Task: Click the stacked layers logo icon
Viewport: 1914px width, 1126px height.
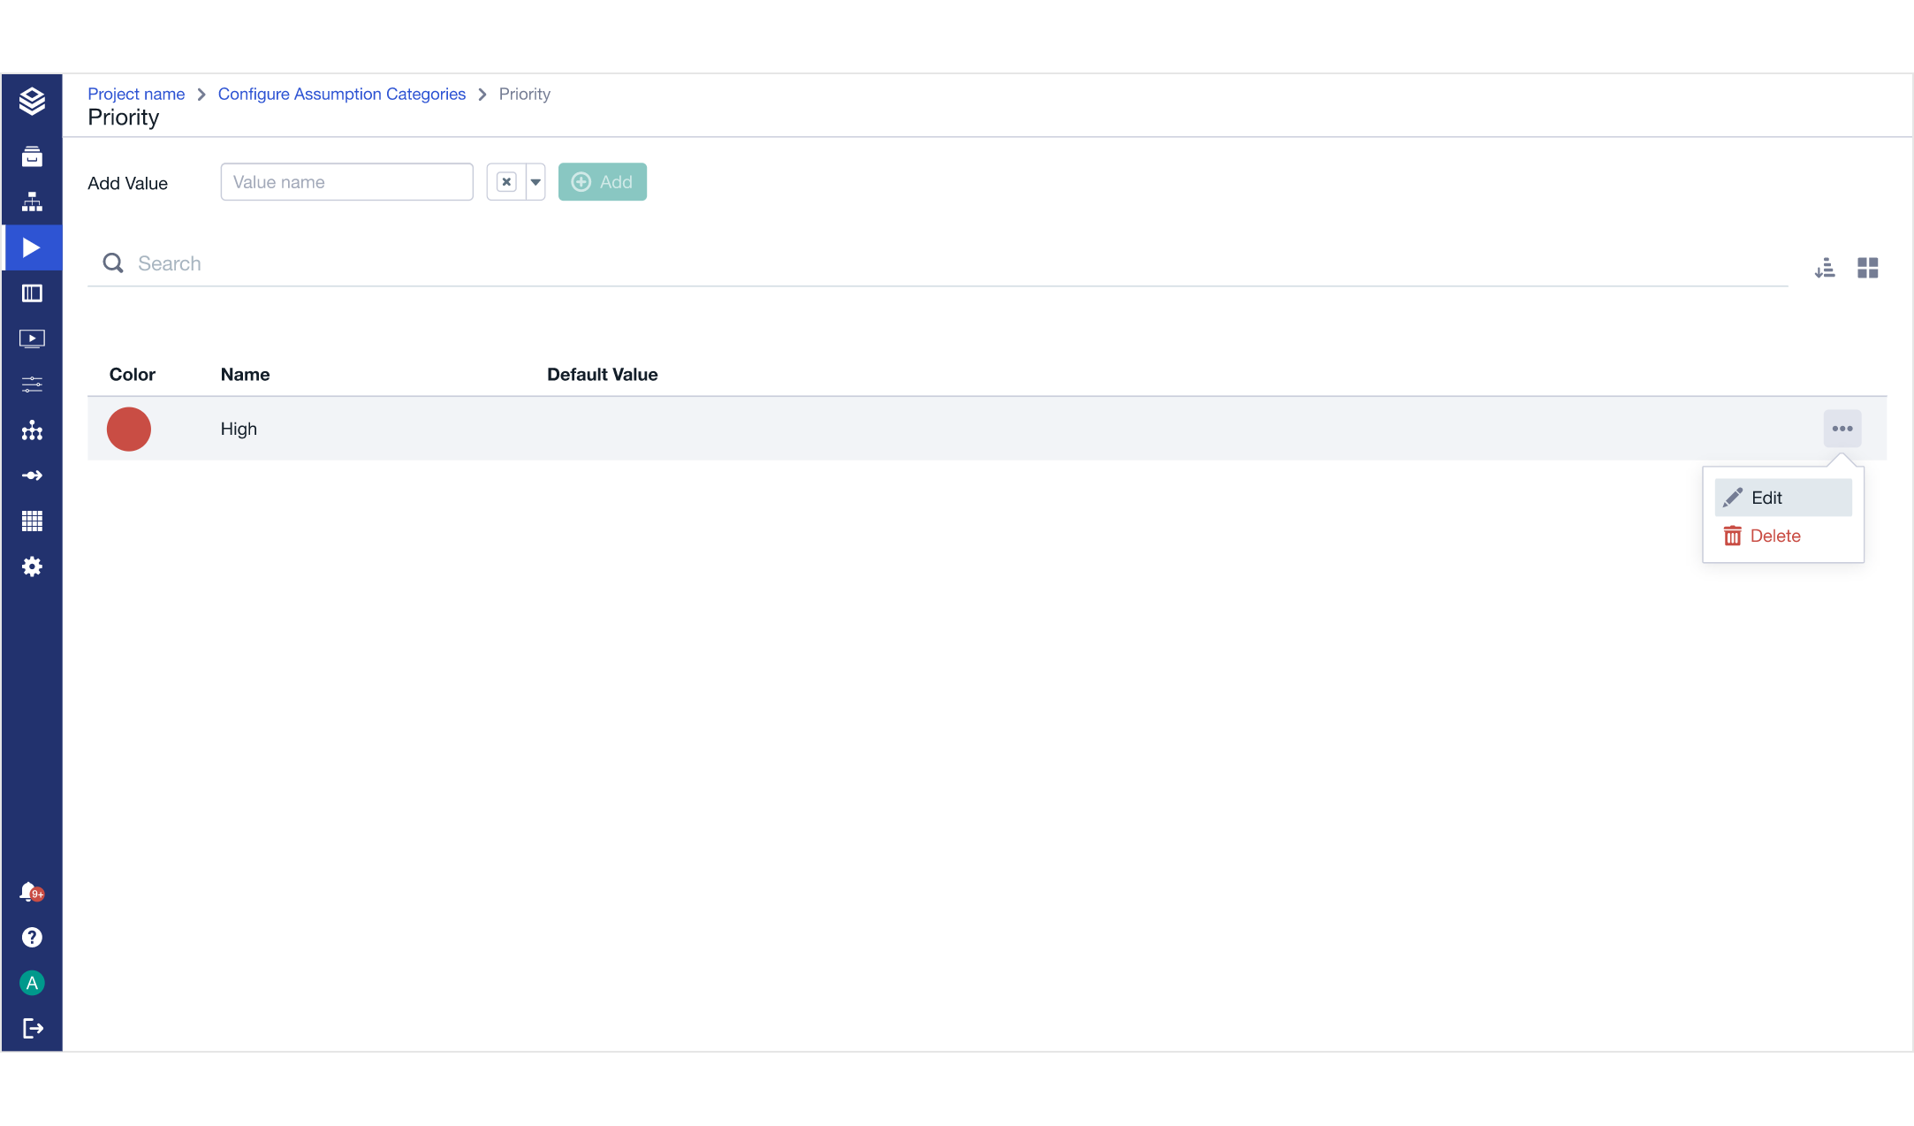Action: point(32,102)
